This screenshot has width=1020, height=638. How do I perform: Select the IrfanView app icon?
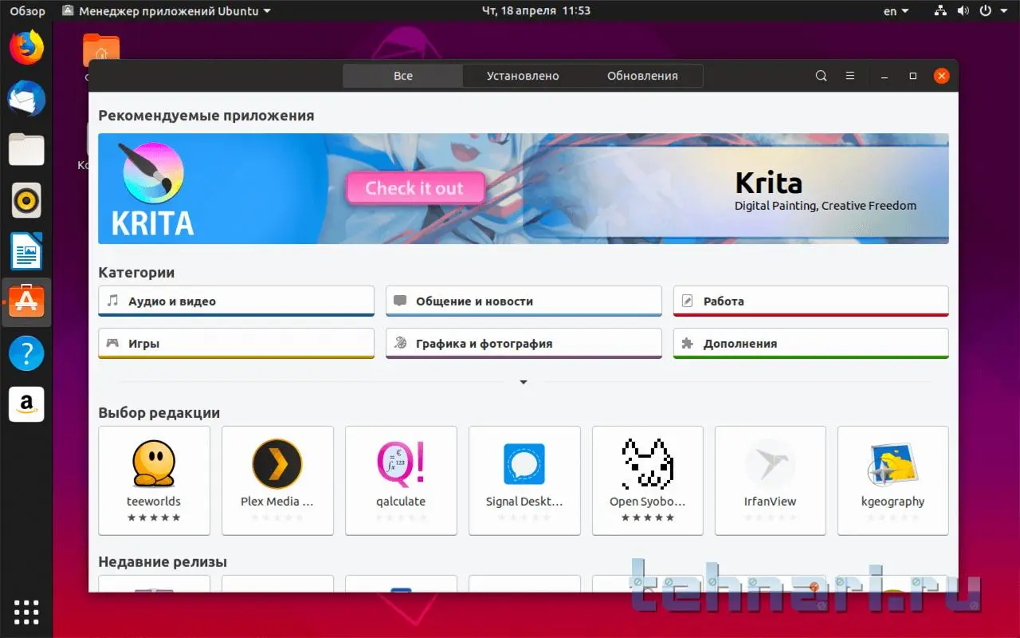point(771,463)
